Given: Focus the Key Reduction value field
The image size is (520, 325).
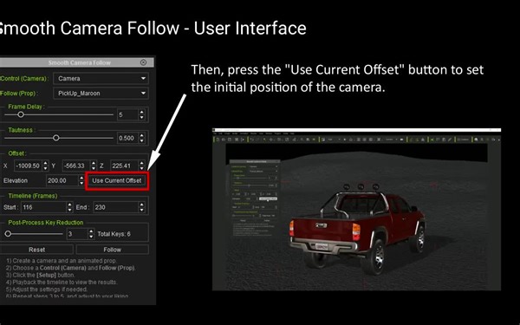Looking at the screenshot, I should [77, 234].
